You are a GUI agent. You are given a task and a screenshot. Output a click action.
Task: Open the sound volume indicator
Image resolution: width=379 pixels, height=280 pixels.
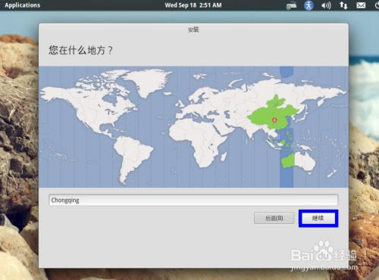tap(326, 5)
